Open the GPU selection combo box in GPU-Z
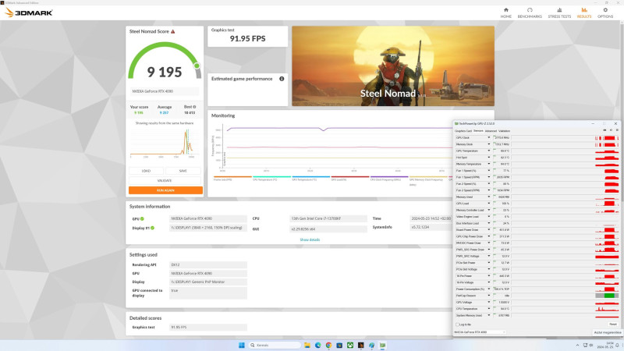 coord(480,332)
